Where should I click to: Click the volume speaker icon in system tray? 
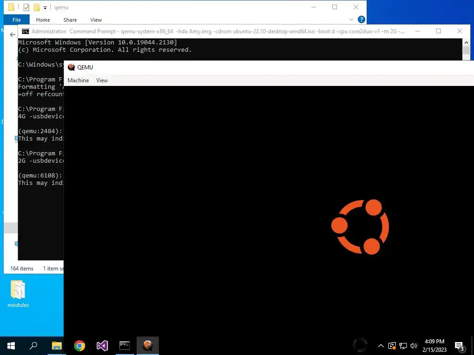coord(414,346)
